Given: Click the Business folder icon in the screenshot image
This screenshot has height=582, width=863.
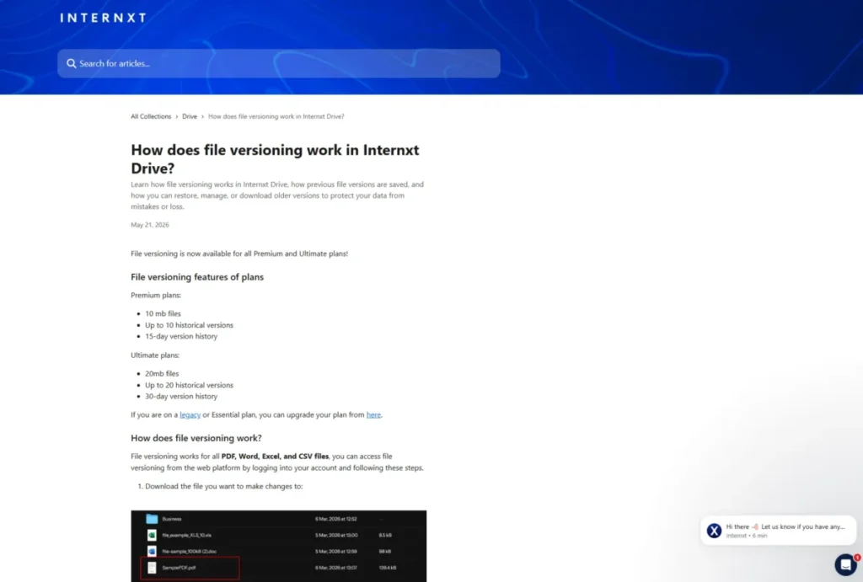Looking at the screenshot, I should 152,519.
